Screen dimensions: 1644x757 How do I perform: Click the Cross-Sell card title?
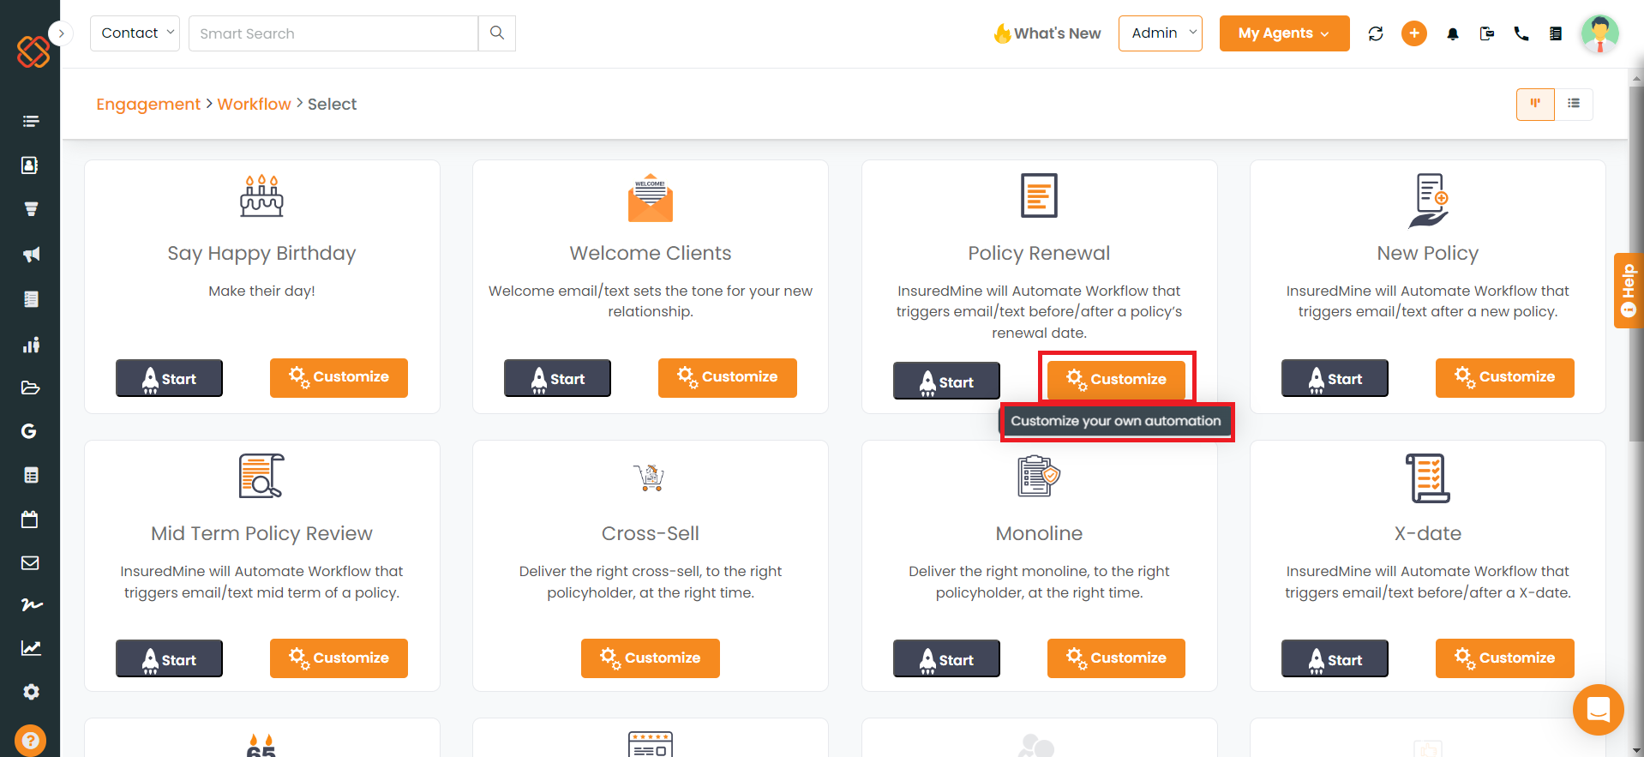(651, 533)
